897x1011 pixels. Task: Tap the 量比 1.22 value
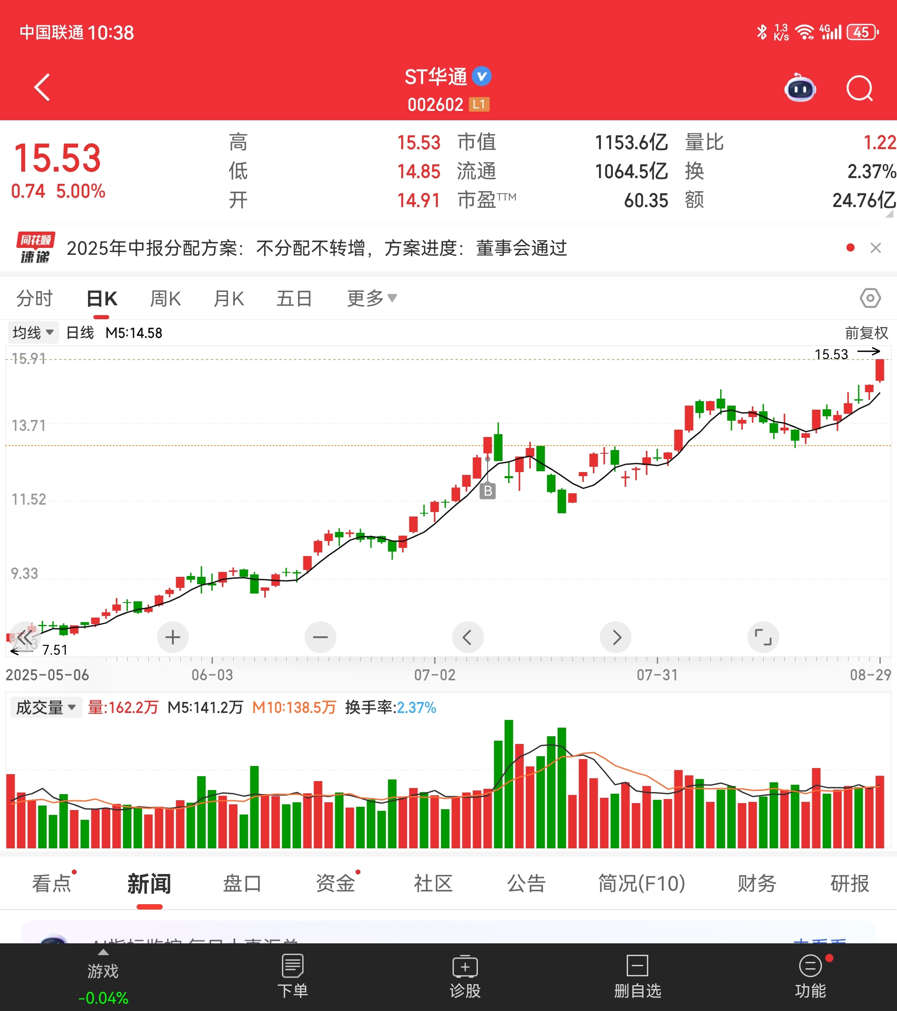point(879,142)
